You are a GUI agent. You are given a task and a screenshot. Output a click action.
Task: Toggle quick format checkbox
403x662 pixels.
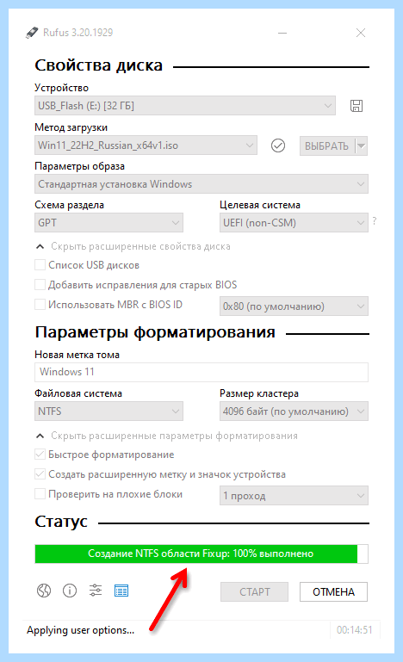[x=40, y=455]
